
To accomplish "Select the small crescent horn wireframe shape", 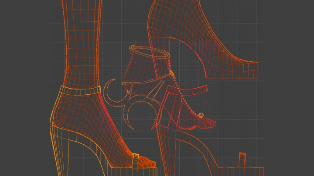I will (116, 94).
